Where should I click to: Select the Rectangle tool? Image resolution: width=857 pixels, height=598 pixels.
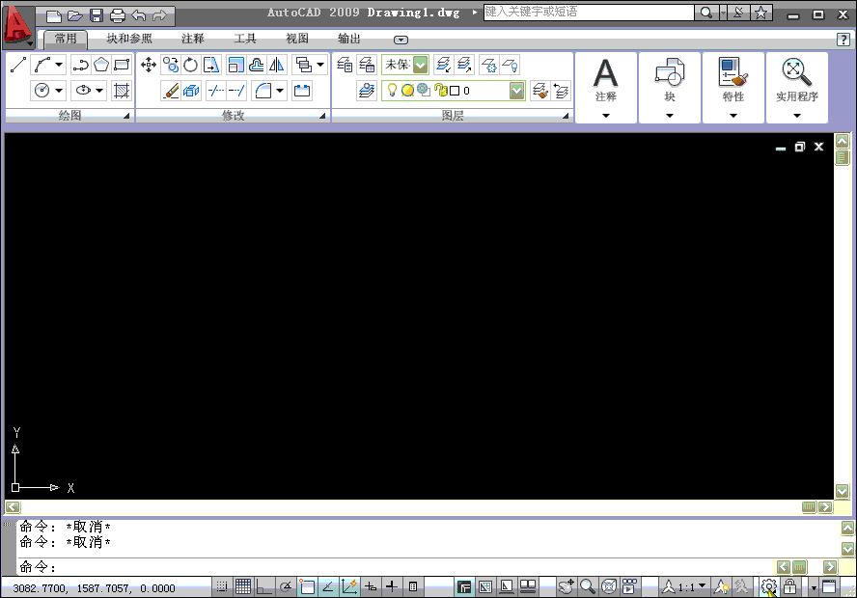pyautogui.click(x=122, y=66)
